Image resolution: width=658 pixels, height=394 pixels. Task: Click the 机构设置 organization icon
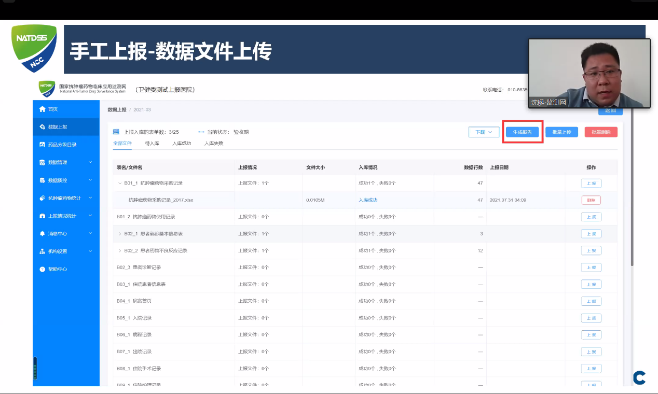(43, 251)
